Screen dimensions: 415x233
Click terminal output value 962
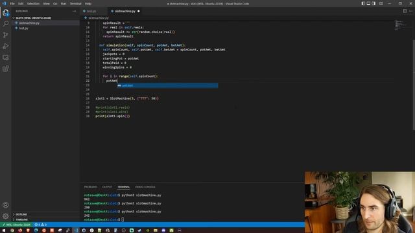pos(87,199)
